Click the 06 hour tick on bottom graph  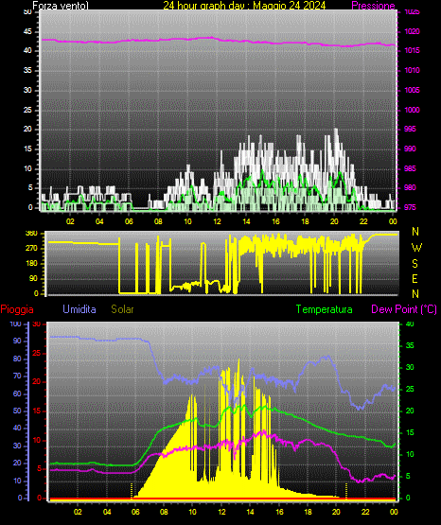click(135, 512)
